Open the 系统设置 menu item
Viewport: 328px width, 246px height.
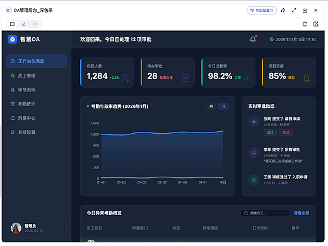(37, 132)
